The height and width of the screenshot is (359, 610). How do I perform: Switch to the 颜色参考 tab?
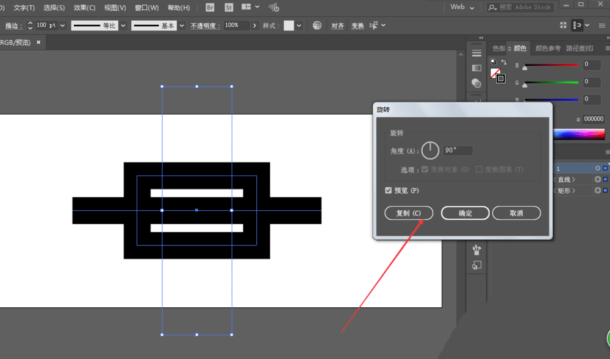[548, 48]
